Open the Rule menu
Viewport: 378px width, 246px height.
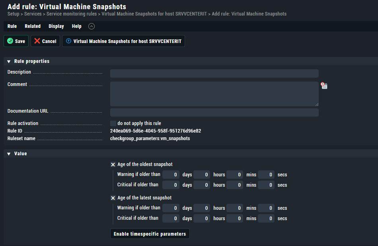[x=12, y=26]
